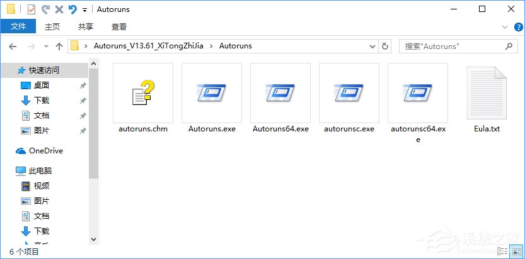Select the Autoruns.exe application icon
This screenshot has height=259, width=525.
212,93
